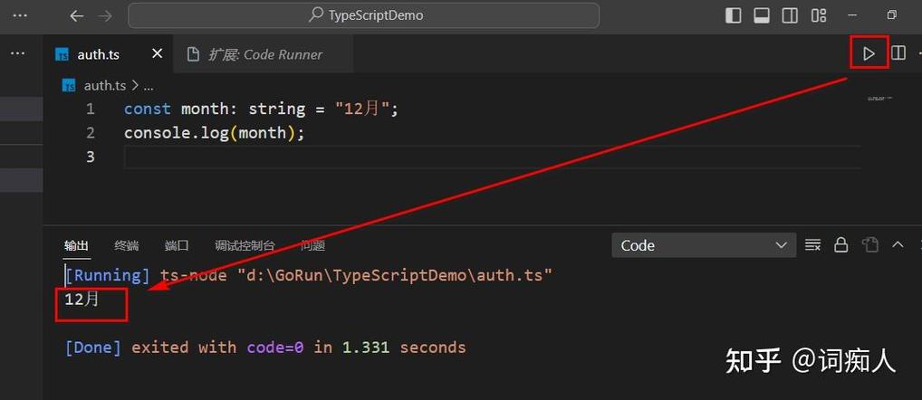Click line number 2 in the gutter
The height and width of the screenshot is (400, 922).
tap(90, 133)
